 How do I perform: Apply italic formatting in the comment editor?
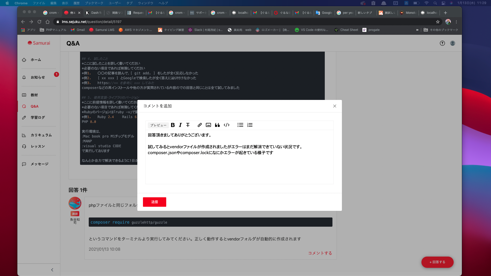pyautogui.click(x=180, y=125)
